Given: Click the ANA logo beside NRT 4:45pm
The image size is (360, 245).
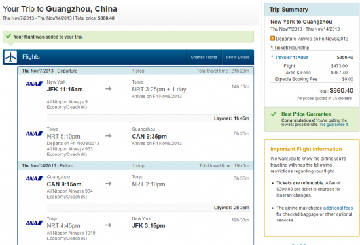Looking at the screenshot, I should coord(34,223).
